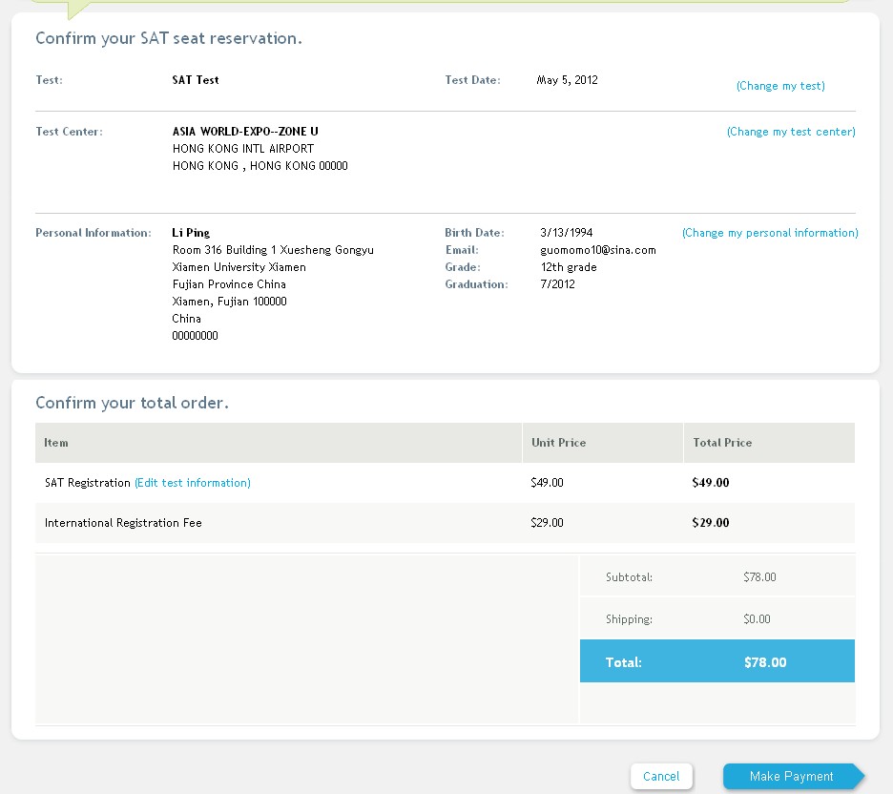Select the 'SAT Registration' item text
Viewport: 893px width, 794px height.
pos(87,483)
